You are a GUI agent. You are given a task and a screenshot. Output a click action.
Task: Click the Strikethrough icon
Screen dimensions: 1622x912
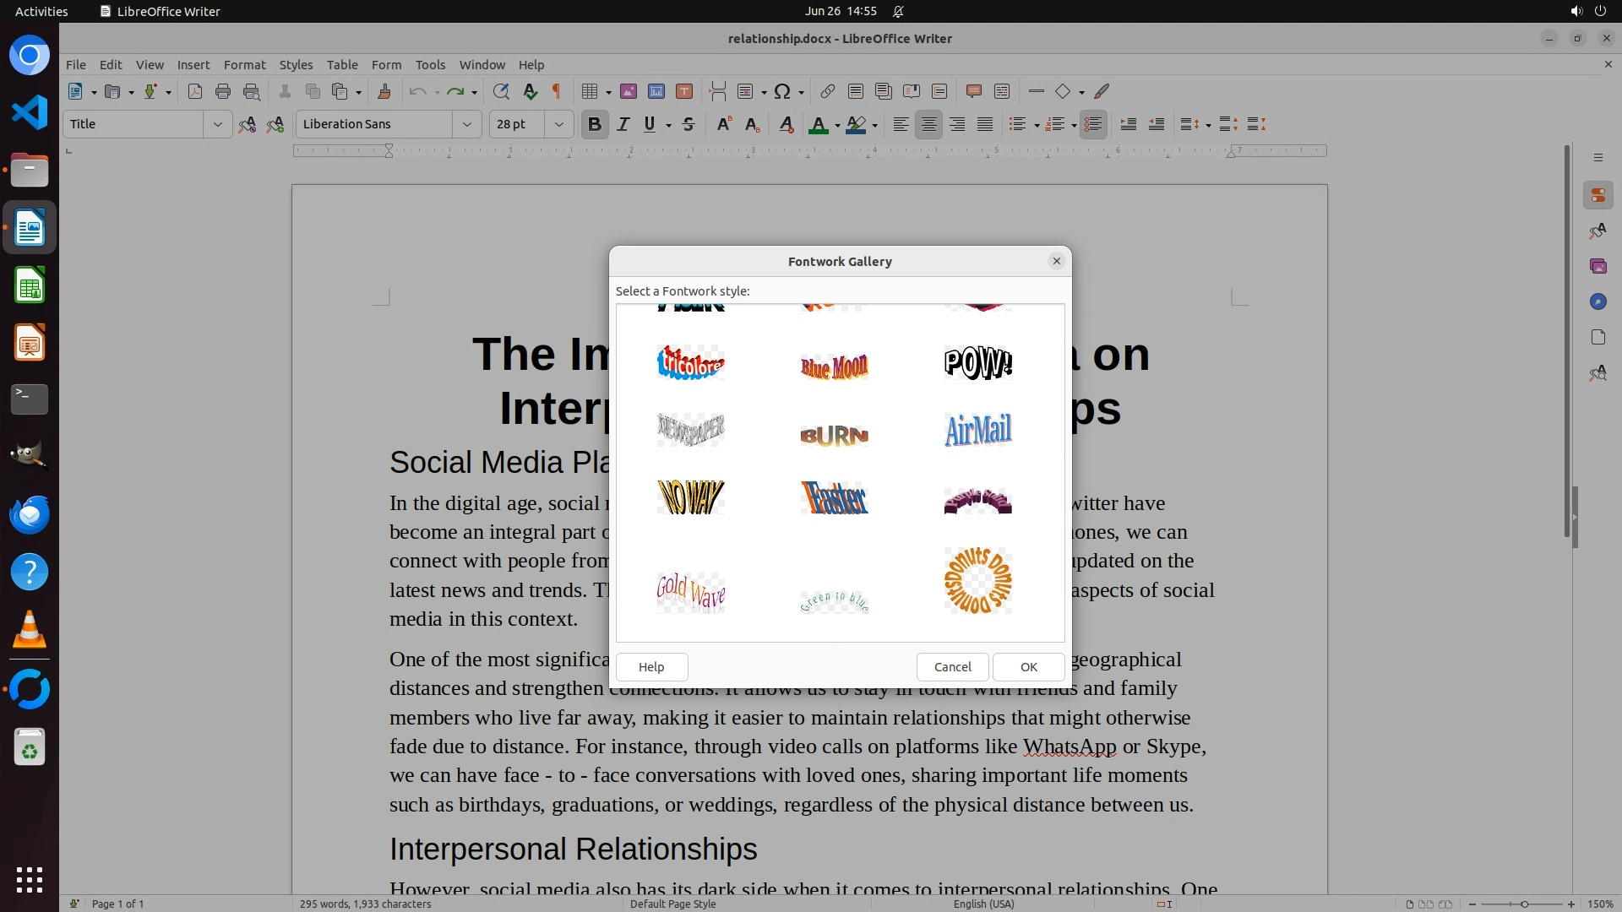tap(689, 124)
